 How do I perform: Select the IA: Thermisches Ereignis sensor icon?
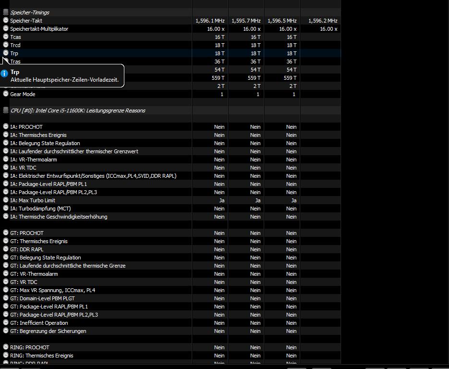click(x=6, y=135)
